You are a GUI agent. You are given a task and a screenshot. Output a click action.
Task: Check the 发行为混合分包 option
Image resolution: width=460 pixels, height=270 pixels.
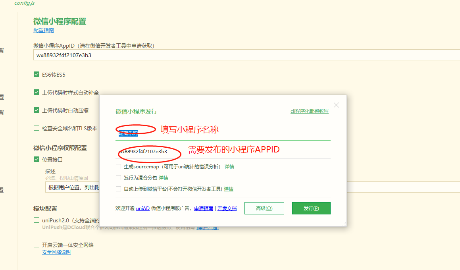click(x=118, y=178)
